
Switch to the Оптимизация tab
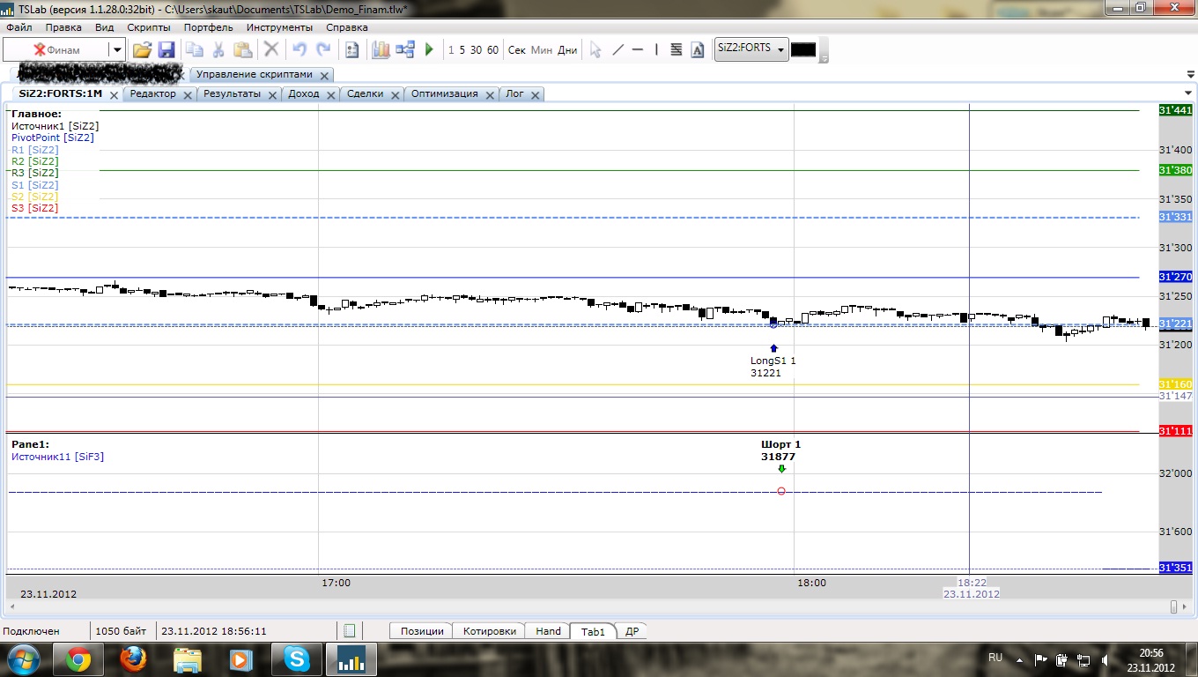tap(444, 94)
